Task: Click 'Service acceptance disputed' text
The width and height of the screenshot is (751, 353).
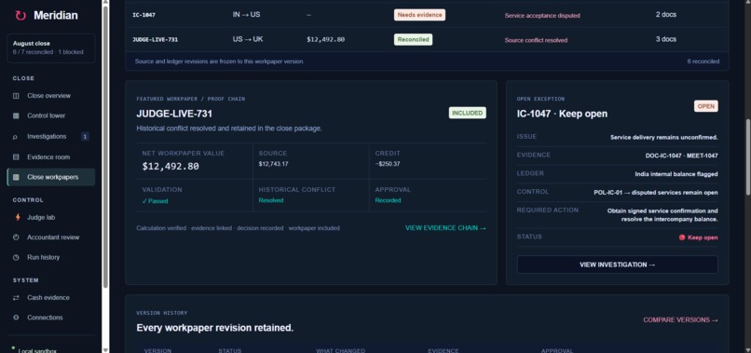Action: (x=542, y=16)
